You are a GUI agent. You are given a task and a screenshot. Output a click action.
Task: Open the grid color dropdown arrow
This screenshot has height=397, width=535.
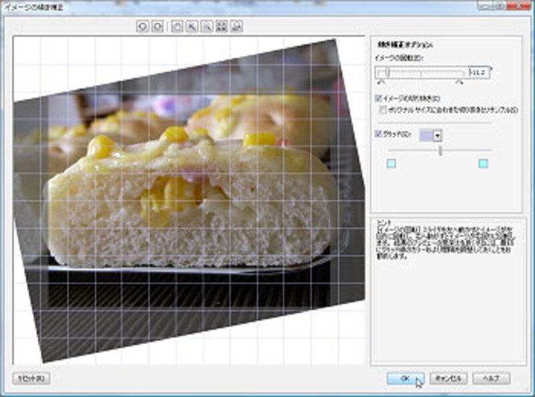click(x=437, y=136)
